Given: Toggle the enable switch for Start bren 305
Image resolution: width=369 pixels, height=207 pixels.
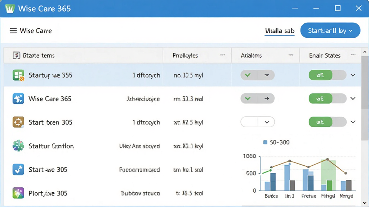Looking at the screenshot, I should tap(327, 122).
